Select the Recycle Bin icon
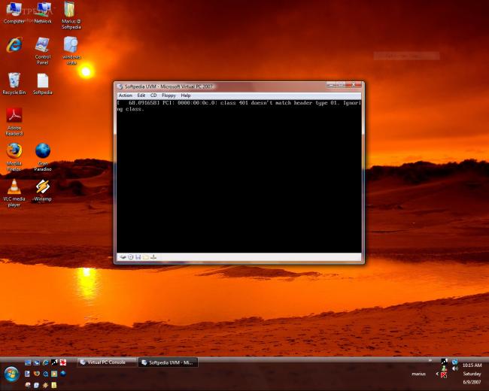The width and height of the screenshot is (489, 391). pos(14,83)
